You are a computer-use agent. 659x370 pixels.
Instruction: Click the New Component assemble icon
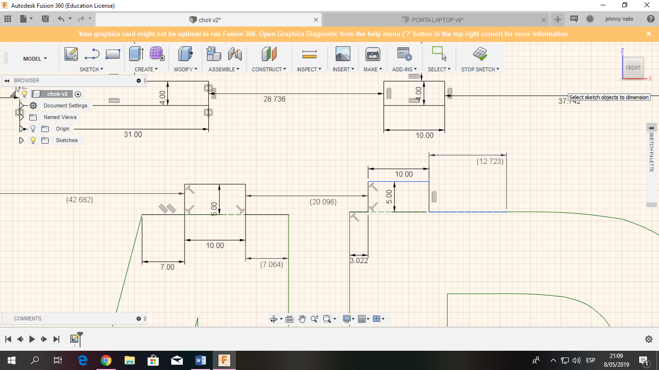[x=214, y=53]
